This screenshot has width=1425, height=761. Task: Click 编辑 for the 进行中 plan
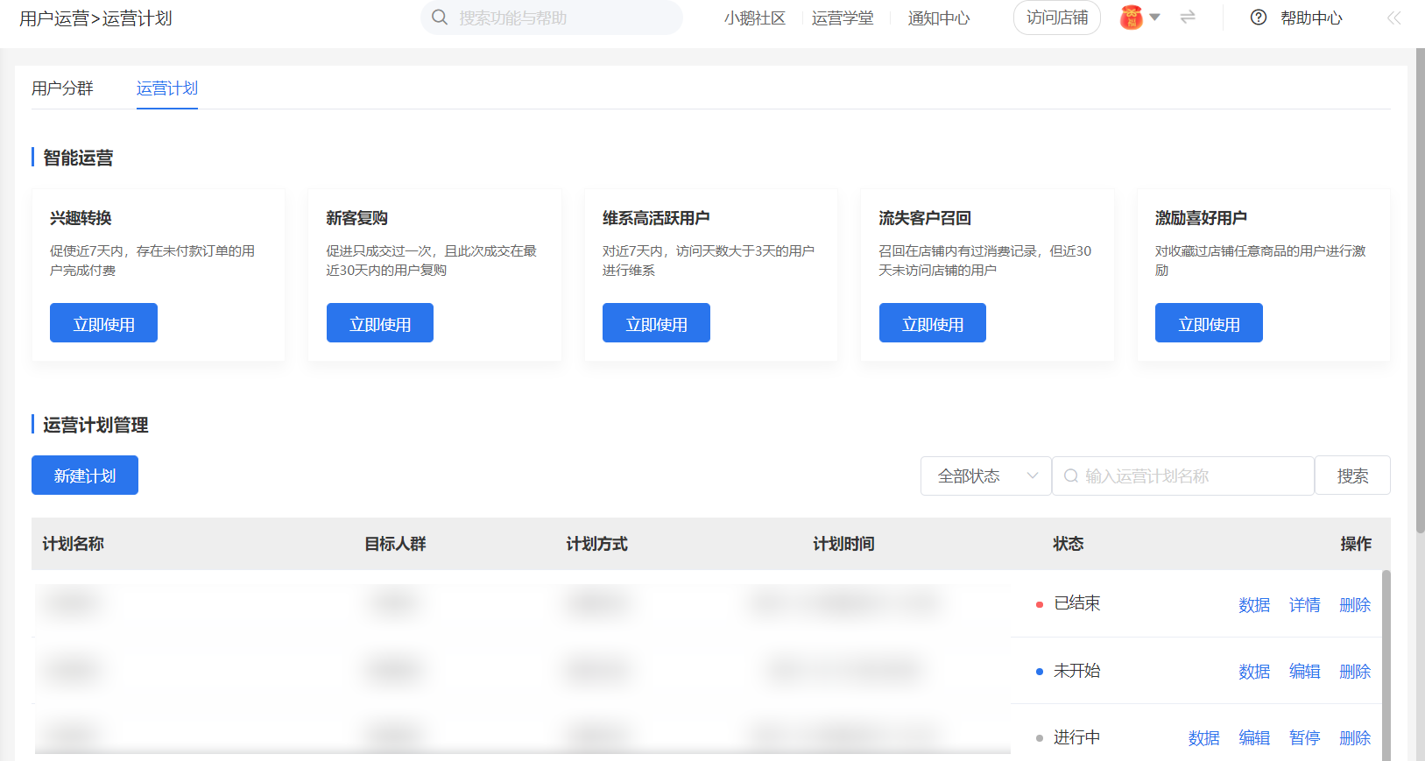tap(1254, 738)
